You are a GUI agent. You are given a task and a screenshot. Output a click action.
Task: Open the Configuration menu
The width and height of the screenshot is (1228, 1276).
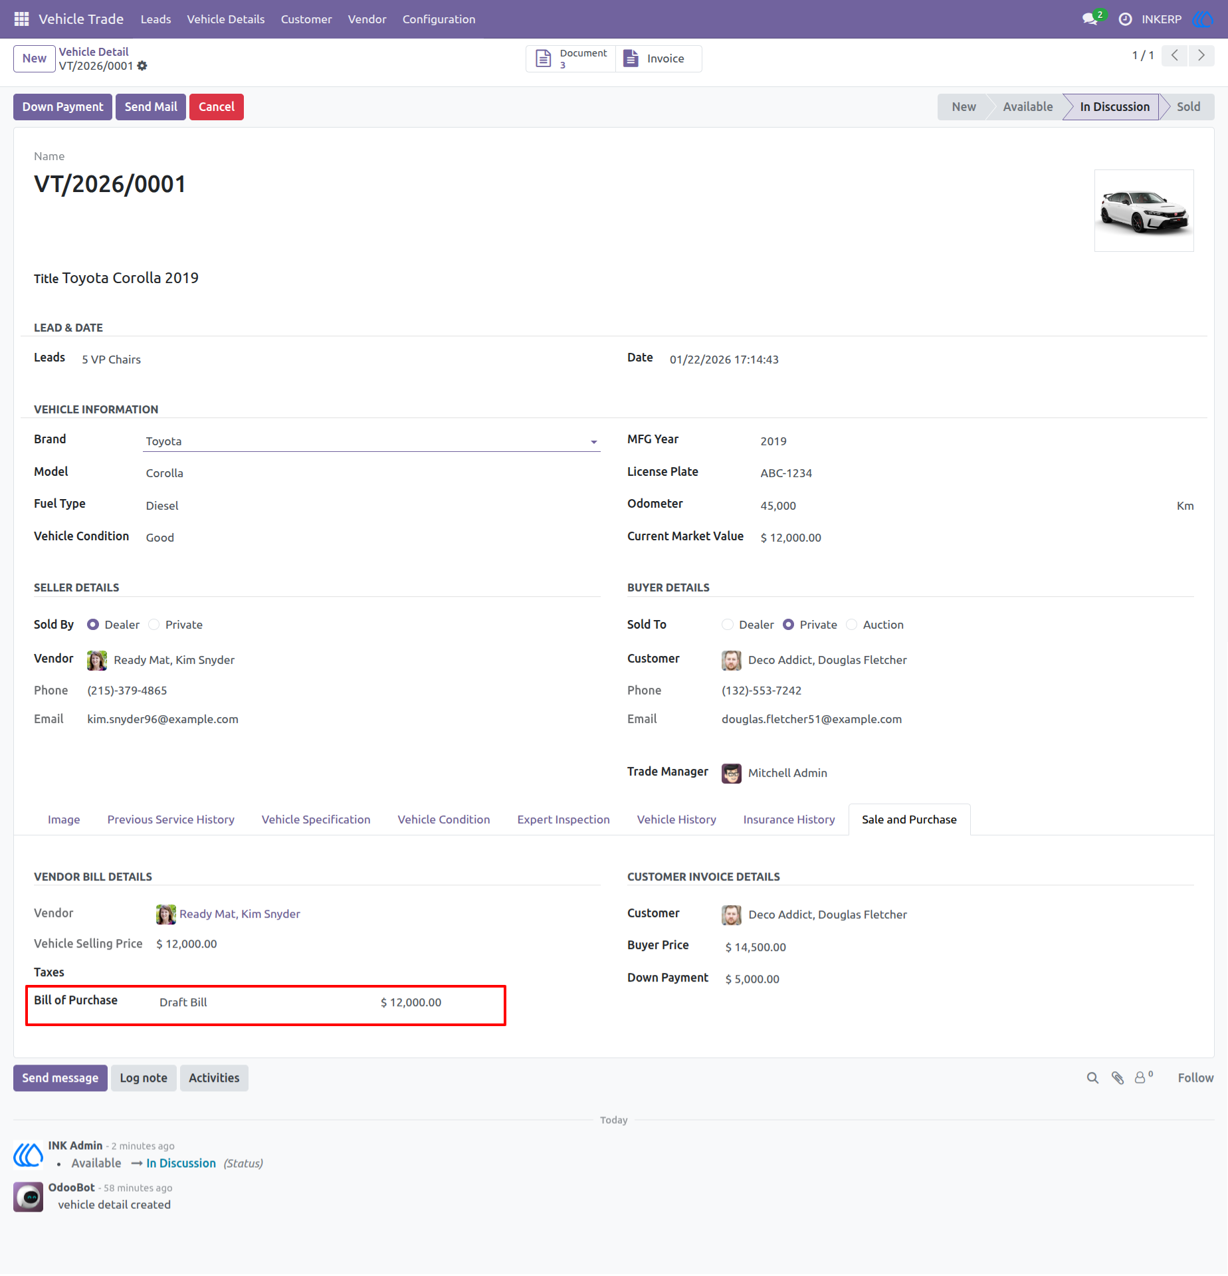(439, 19)
